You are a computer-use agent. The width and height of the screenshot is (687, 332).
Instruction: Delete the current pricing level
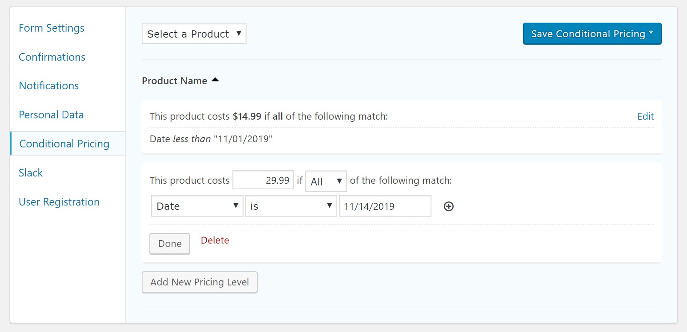[x=215, y=240]
